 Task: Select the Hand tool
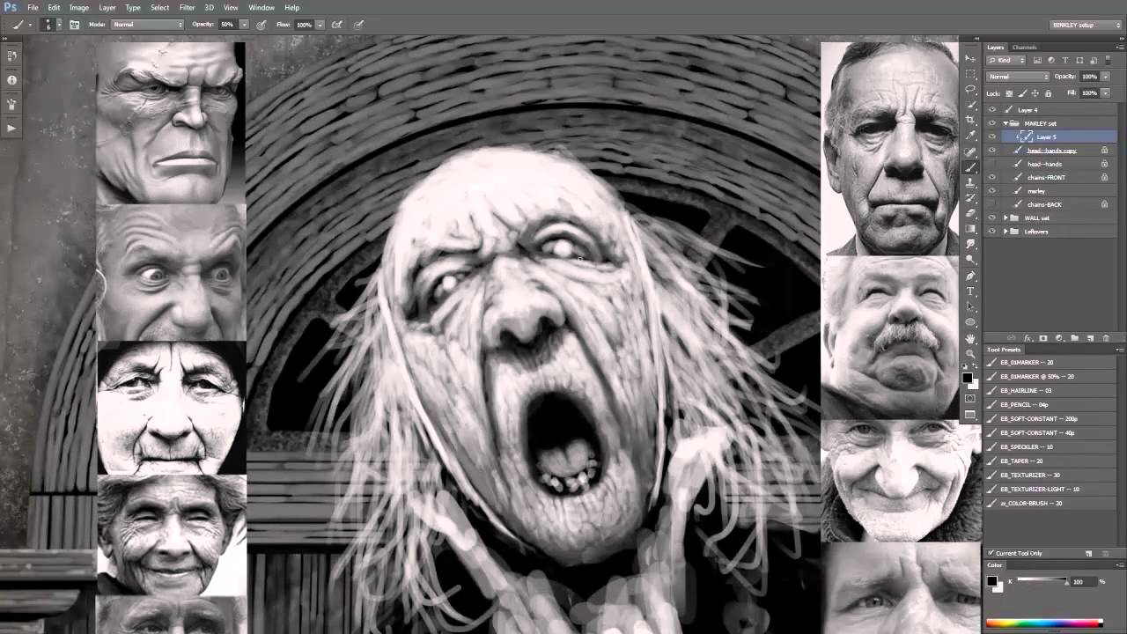(970, 338)
